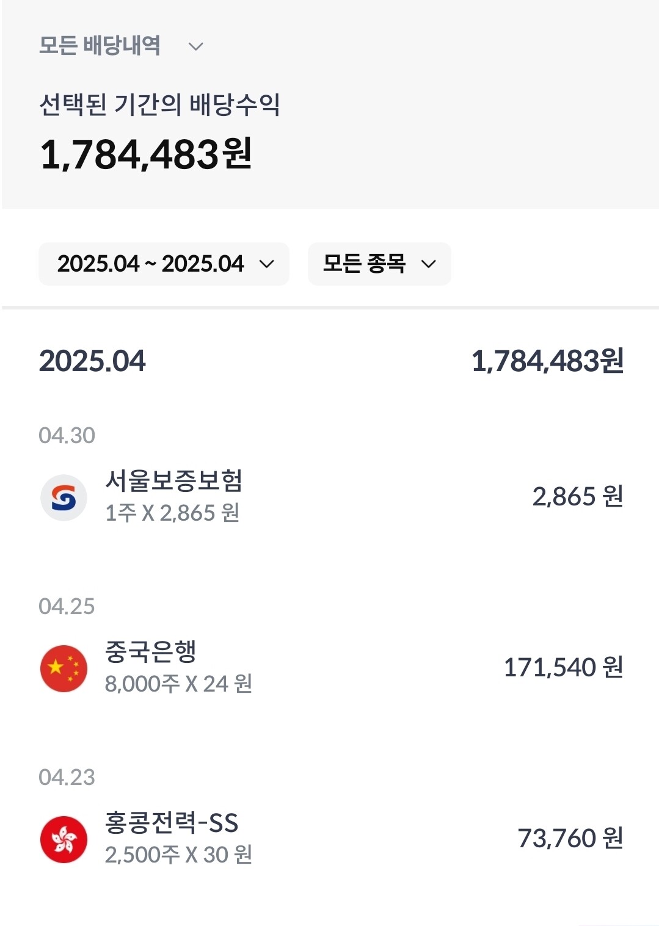Select the bold 2025.04 month section header
Image resolution: width=659 pixels, height=926 pixels.
[92, 361]
